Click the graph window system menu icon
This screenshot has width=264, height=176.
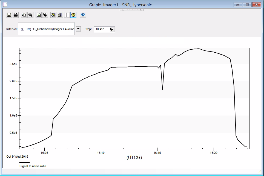pos(5,5)
